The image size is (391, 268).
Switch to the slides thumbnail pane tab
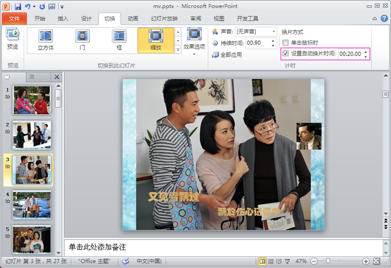tap(7, 77)
